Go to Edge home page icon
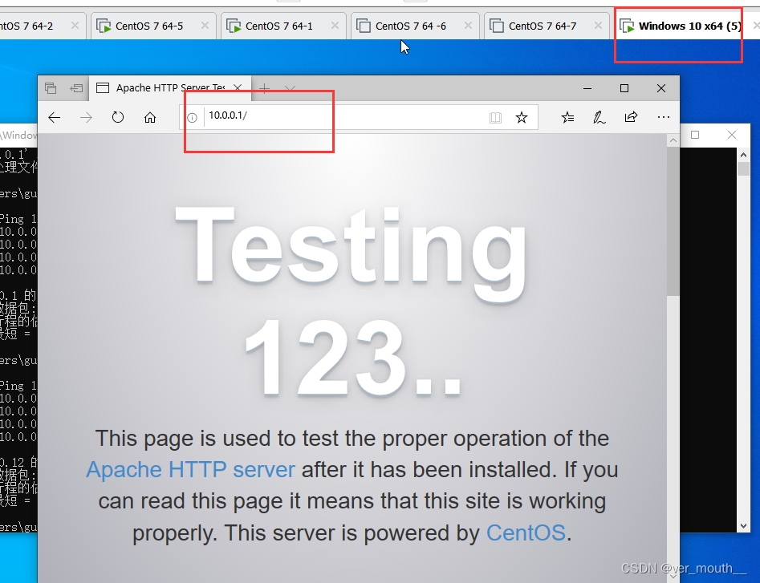This screenshot has height=583, width=760. coord(150,117)
